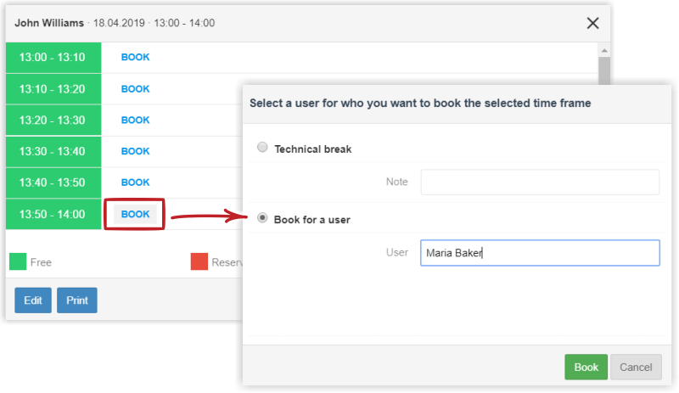
Task: Book the 13:20 - 13:30 slot
Action: point(135,121)
